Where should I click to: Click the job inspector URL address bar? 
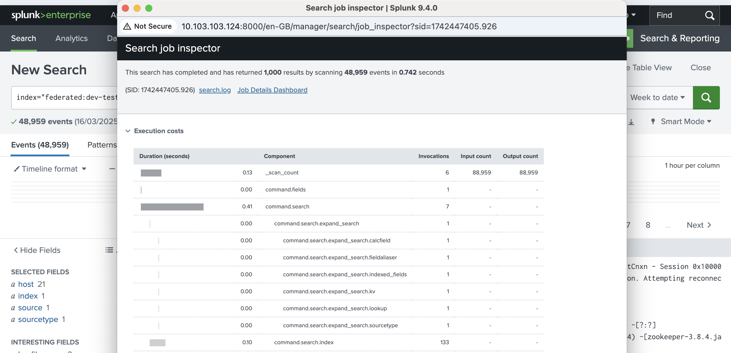click(x=339, y=26)
